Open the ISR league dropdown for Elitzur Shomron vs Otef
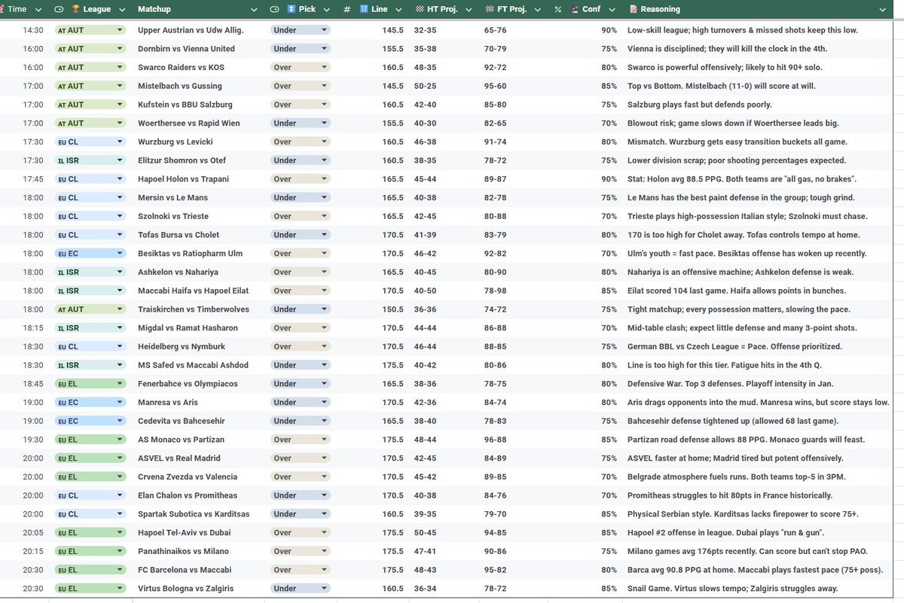Image resolution: width=904 pixels, height=603 pixels. tap(120, 160)
